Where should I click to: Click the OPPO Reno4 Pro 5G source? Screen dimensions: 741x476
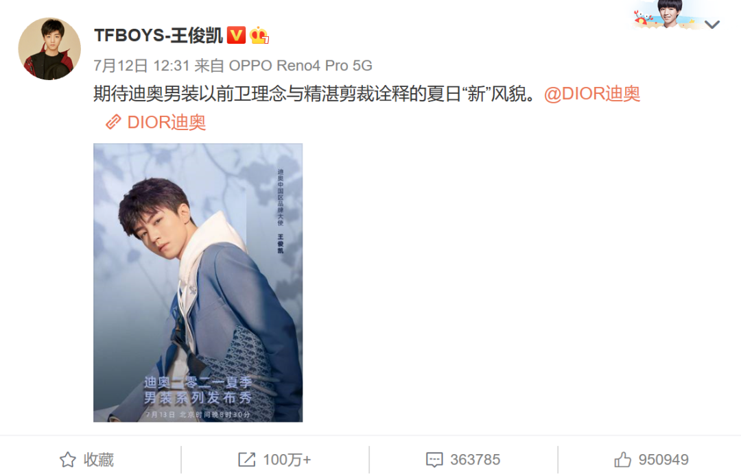click(x=301, y=66)
